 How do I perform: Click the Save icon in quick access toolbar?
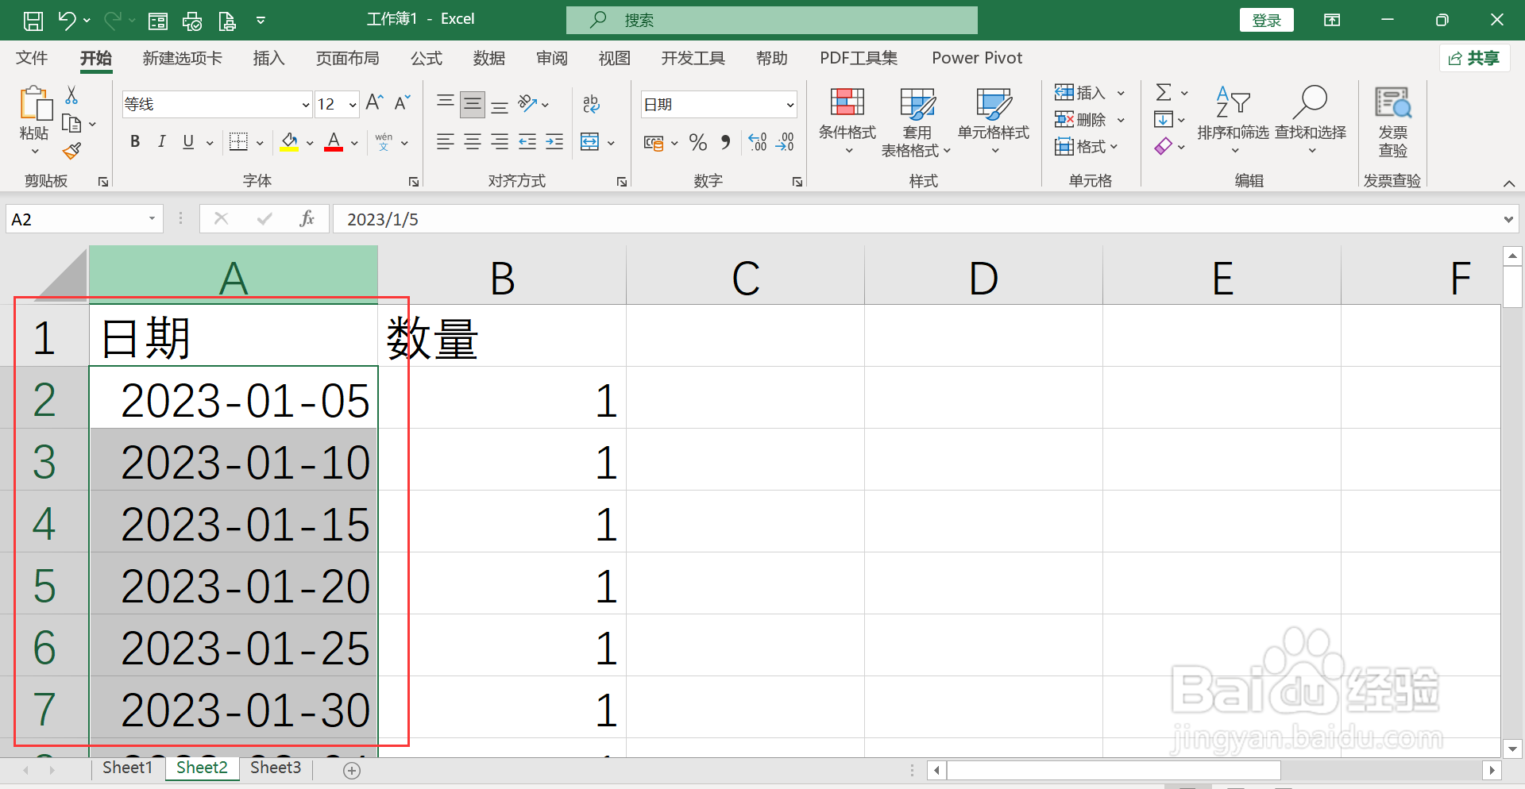(x=33, y=21)
